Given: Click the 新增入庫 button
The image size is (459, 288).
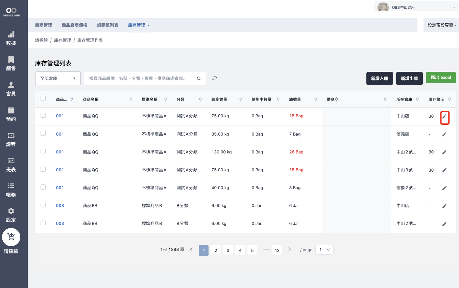Looking at the screenshot, I should click(x=379, y=78).
